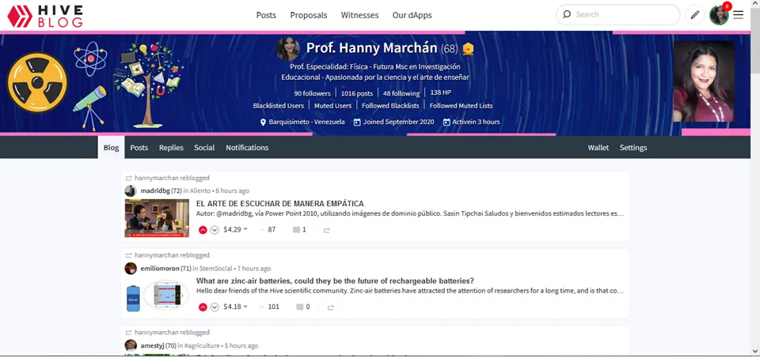760x358 pixels.
Task: Click the profile badge icon beside the name
Action: pos(468,49)
